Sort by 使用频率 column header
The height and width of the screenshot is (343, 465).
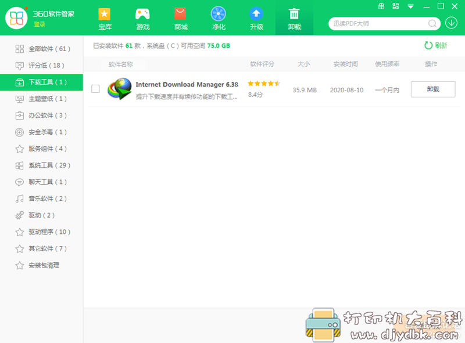(x=387, y=64)
